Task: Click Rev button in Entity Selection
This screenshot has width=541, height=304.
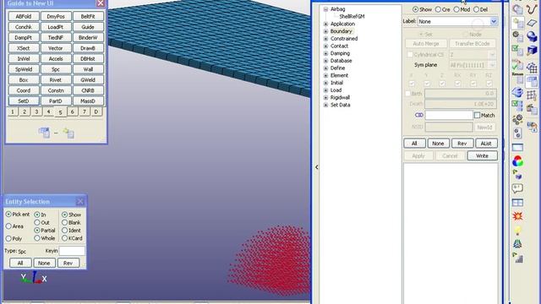Action: (x=68, y=263)
